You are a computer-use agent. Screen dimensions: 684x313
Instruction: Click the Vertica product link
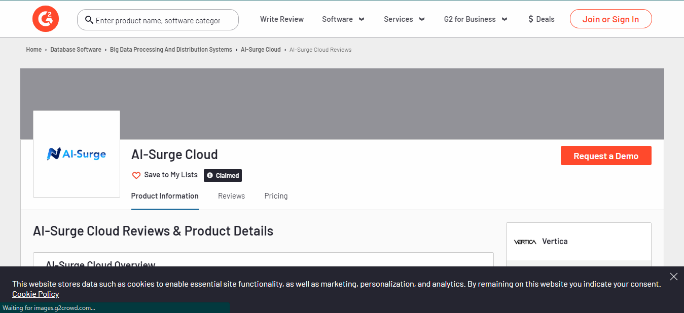(x=555, y=242)
